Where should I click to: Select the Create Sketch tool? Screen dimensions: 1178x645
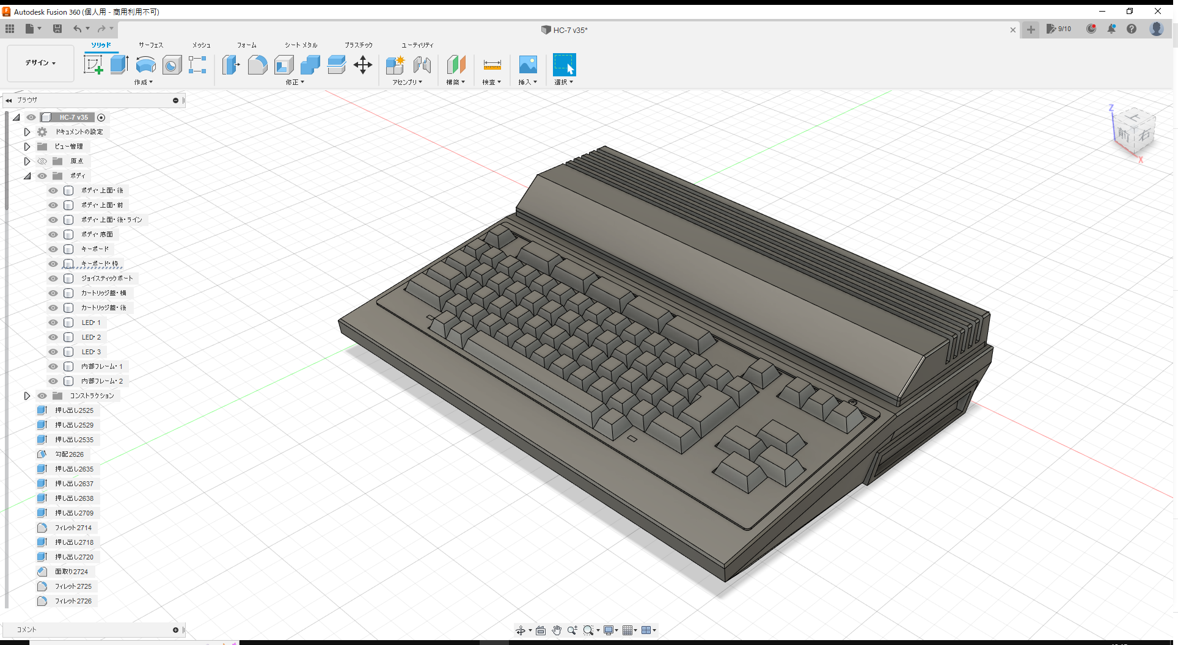pyautogui.click(x=93, y=64)
